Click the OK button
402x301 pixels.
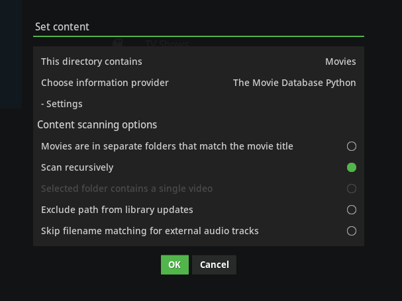174,265
